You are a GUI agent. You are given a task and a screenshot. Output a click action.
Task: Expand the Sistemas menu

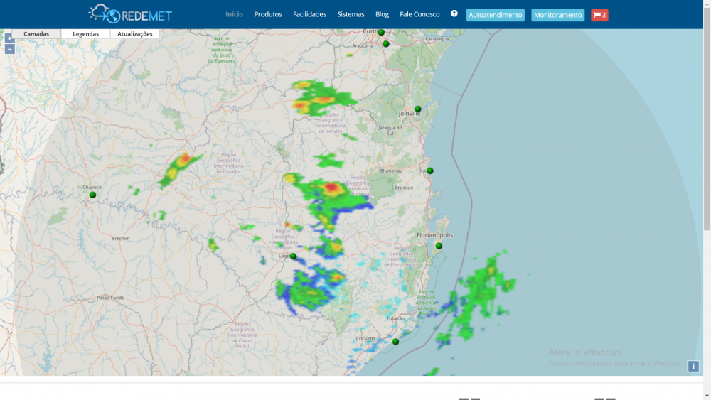pos(351,14)
